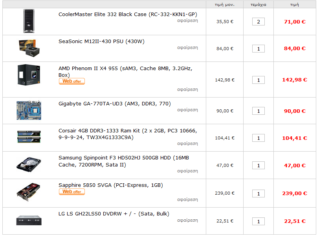Click the quantity field for Sapphire 5850 SVGA
This screenshot has height=237, width=319.
tap(258, 194)
